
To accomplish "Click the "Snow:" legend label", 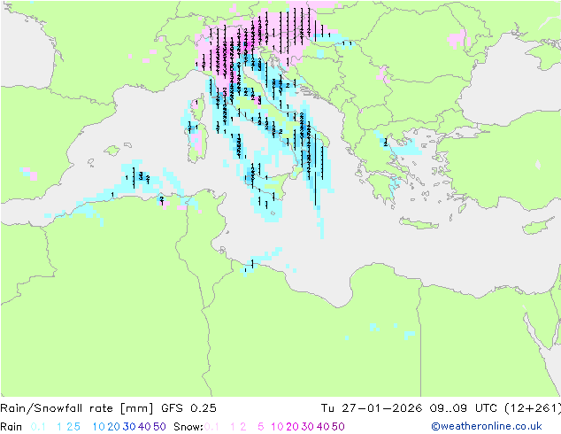I will [x=188, y=427].
